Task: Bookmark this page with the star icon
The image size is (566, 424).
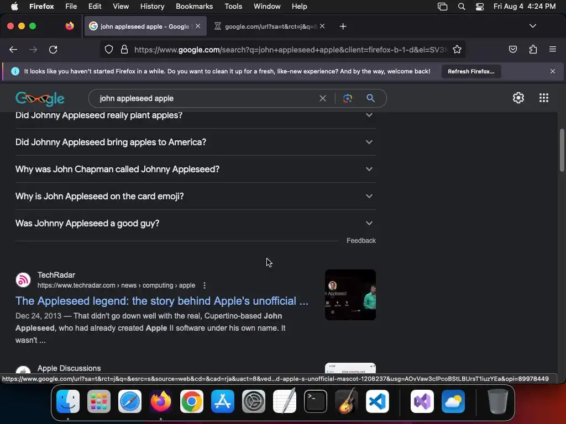Action: tap(457, 49)
